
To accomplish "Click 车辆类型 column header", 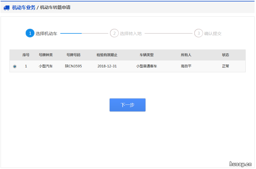I will (x=147, y=55).
